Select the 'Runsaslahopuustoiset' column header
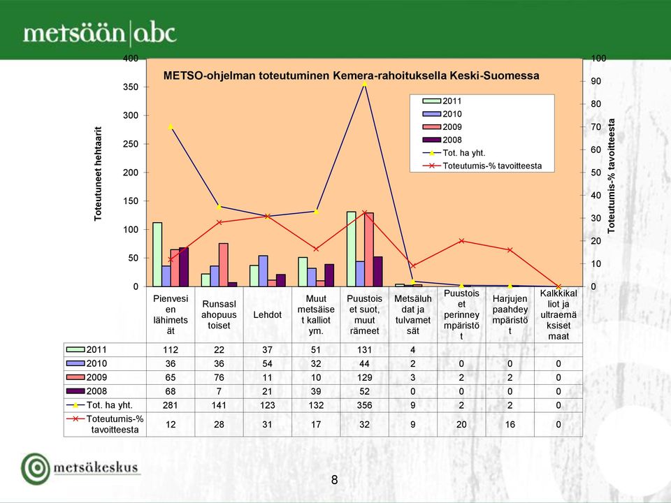The width and height of the screenshot is (671, 503). (219, 314)
